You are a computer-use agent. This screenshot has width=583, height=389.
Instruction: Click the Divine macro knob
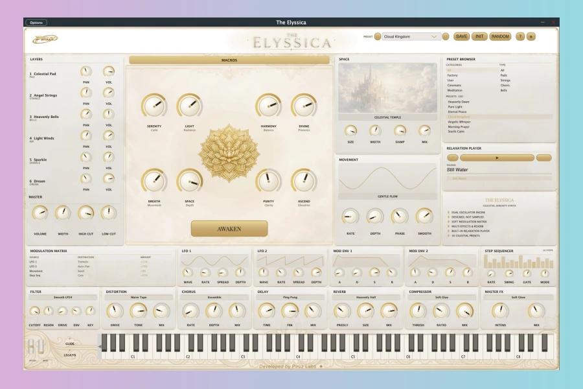click(x=304, y=106)
